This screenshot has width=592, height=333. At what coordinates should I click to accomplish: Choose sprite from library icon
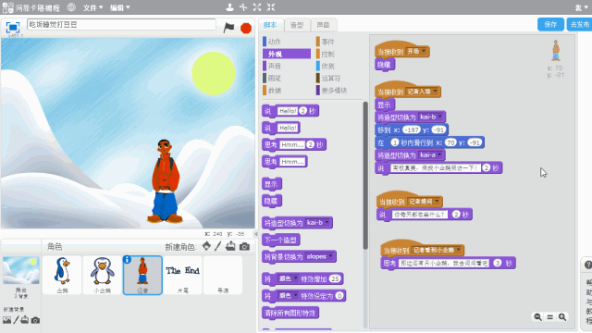click(206, 246)
